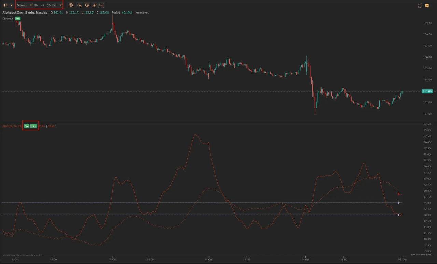Screen dimensions: 437x264
Task: Enter fullscreen chart mode
Action: pos(420,5)
